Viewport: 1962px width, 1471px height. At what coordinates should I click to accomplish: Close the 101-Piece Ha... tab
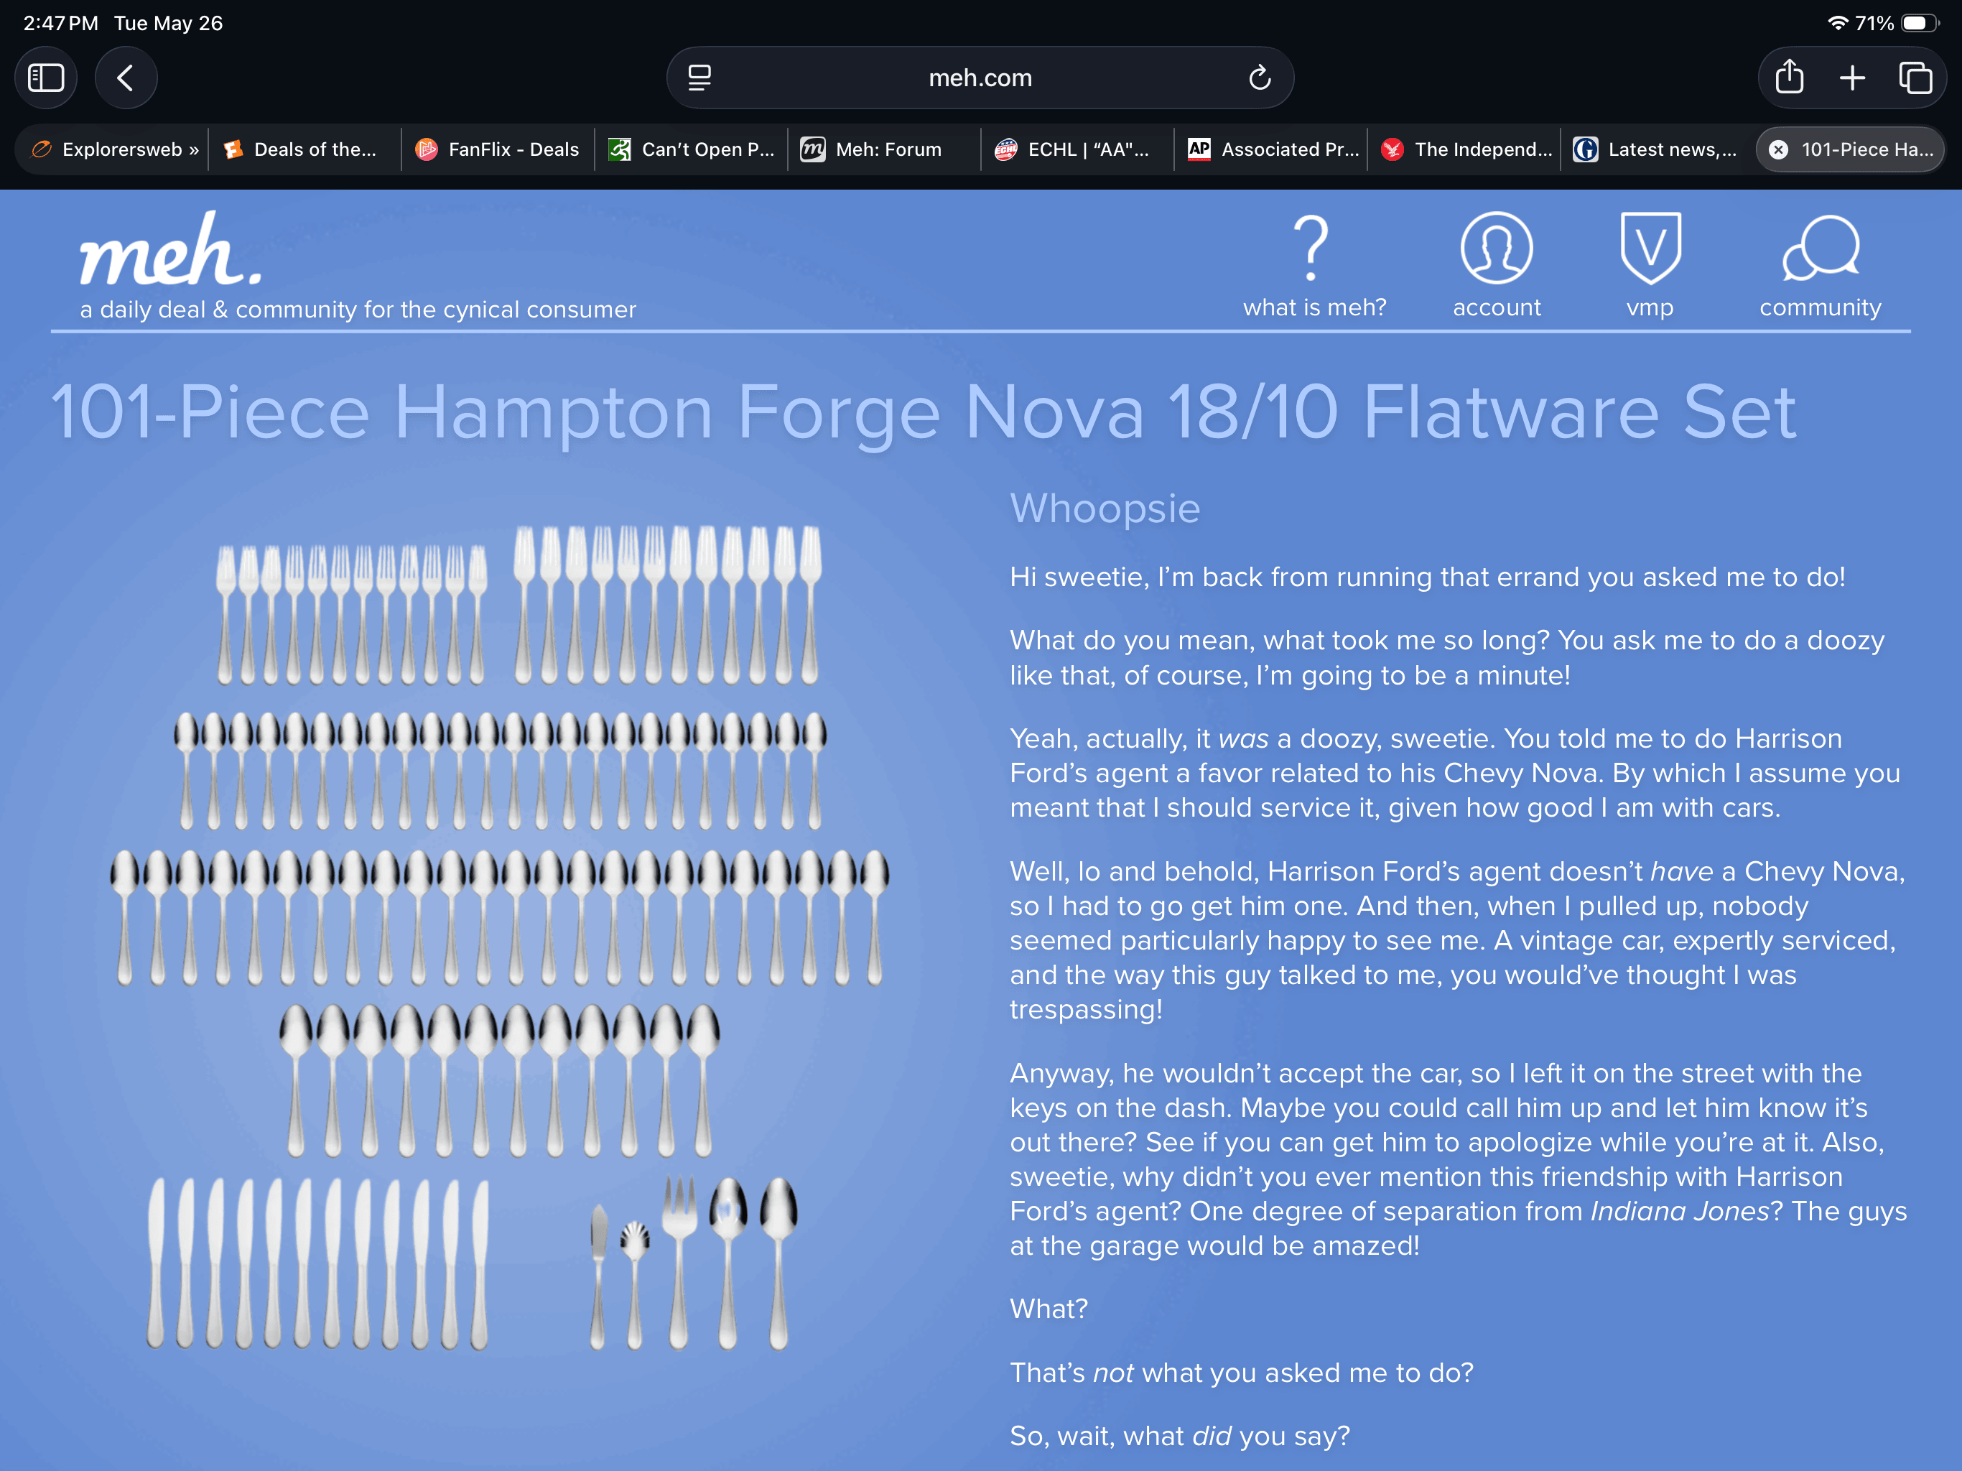(x=1778, y=150)
